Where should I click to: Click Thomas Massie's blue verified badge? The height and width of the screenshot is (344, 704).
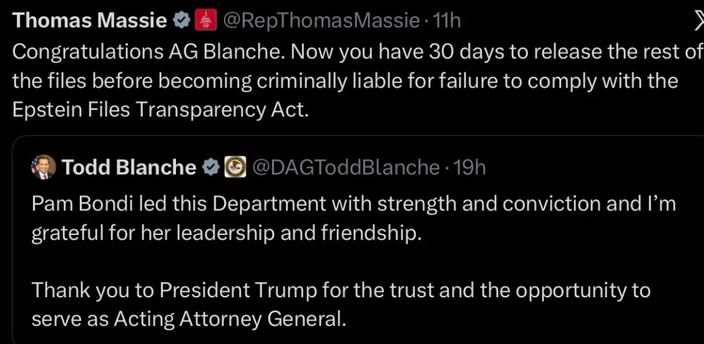coord(180,21)
